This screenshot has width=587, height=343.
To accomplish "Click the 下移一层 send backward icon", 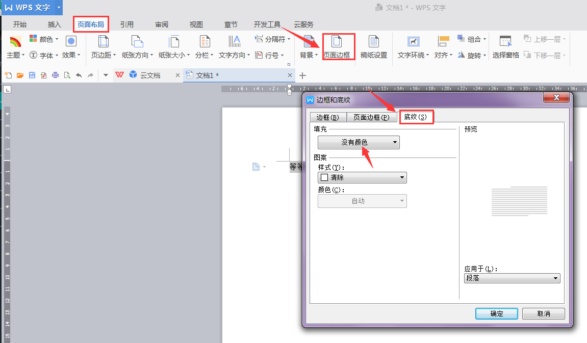I will coord(527,55).
